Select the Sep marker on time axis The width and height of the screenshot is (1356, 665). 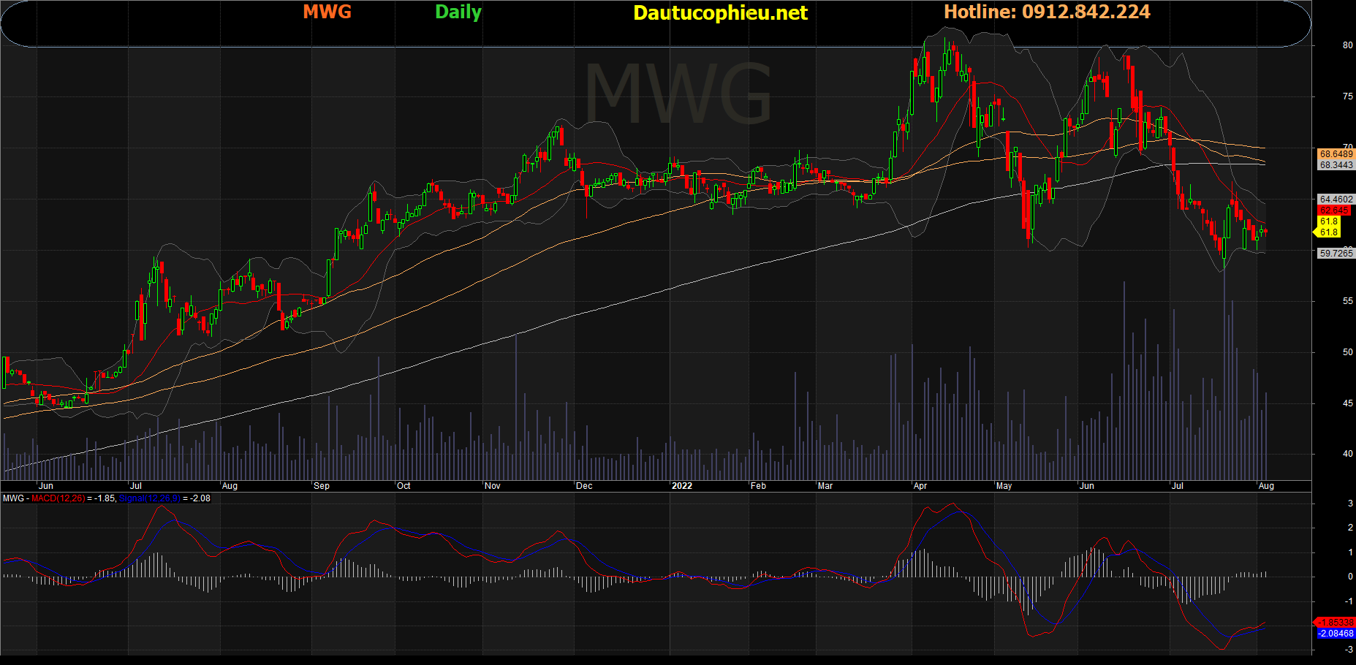point(321,486)
